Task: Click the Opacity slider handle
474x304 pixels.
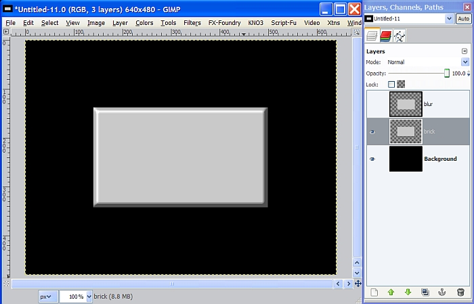Action: 447,73
